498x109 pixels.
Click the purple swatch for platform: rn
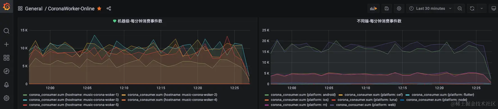click(267, 105)
